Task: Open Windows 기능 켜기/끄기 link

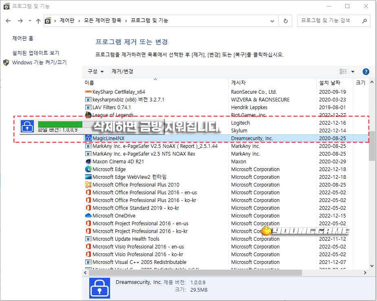Action: tap(39, 62)
